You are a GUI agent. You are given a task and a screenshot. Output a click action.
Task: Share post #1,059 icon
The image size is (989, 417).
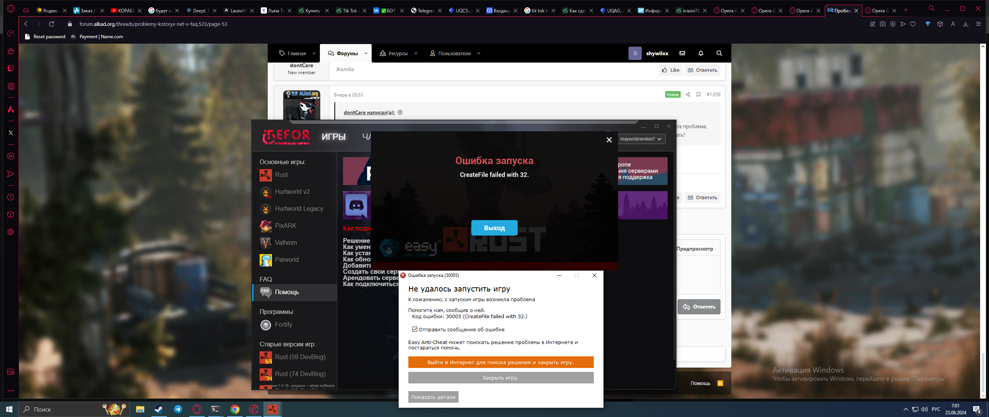pos(688,95)
